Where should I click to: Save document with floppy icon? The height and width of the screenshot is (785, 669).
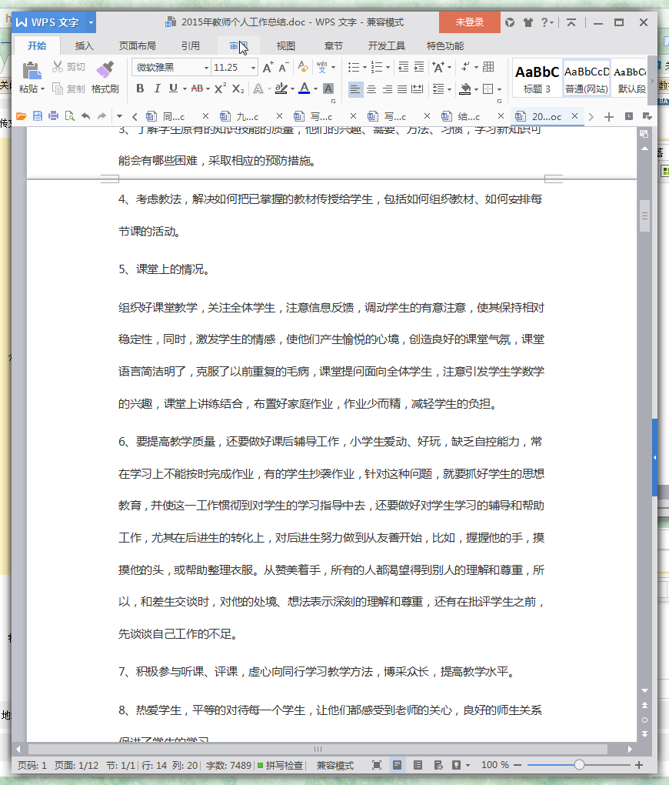click(x=38, y=116)
